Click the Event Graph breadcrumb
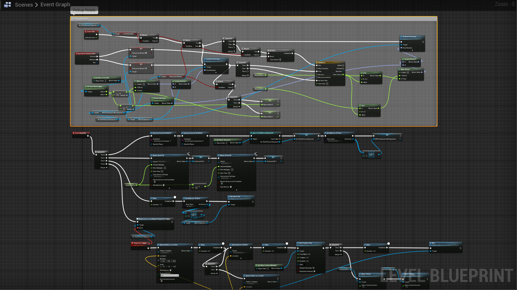 pos(55,5)
